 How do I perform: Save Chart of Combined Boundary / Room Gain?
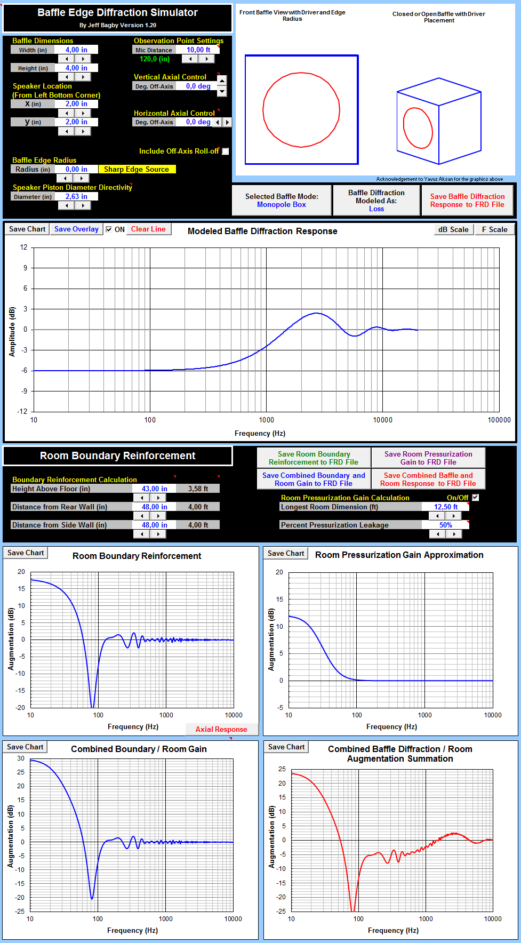point(25,747)
